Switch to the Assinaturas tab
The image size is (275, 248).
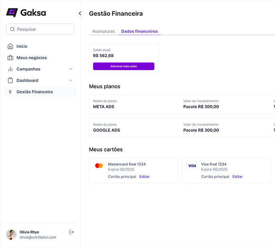(x=103, y=31)
